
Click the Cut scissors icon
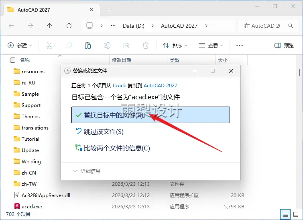[x=49, y=46]
